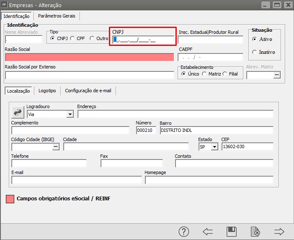Go to next record with right arrow
The width and height of the screenshot is (294, 240).
(279, 231)
